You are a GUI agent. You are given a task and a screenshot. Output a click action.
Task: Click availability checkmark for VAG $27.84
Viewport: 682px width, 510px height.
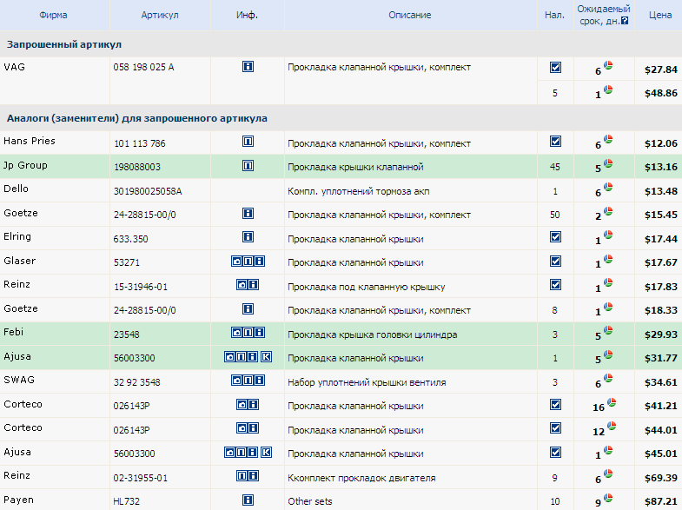point(555,68)
